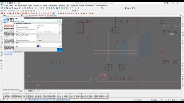Toggle СЕТКА grid mode in status bar
This screenshot has height=103, width=184.
click(x=26, y=100)
